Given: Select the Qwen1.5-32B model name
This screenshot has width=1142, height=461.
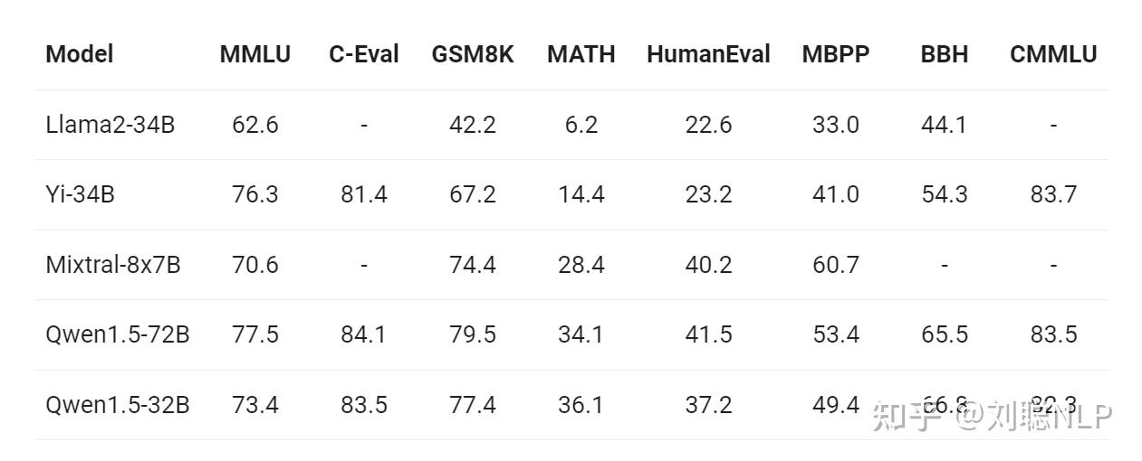Looking at the screenshot, I should 118,405.
